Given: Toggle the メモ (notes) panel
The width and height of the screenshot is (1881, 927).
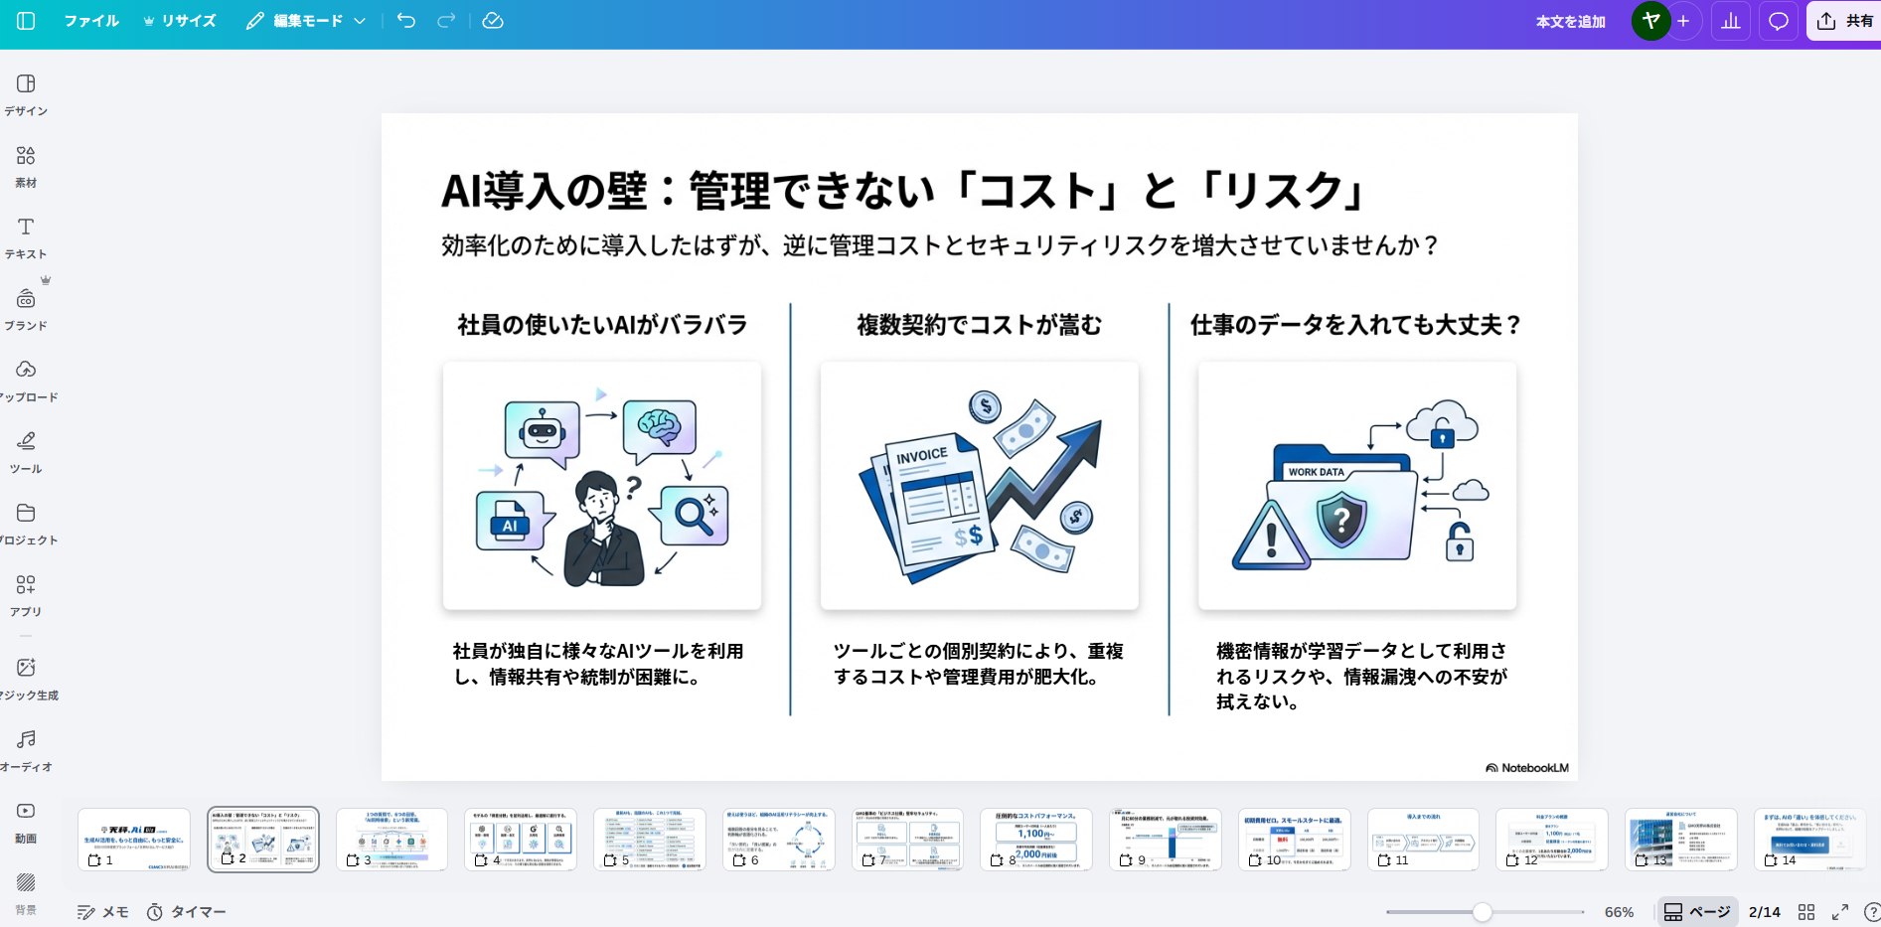Looking at the screenshot, I should coord(102,911).
